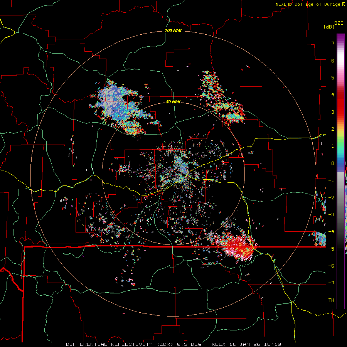Click the ZDR color scale bar
This screenshot has height=347, width=347.
pos(340,171)
